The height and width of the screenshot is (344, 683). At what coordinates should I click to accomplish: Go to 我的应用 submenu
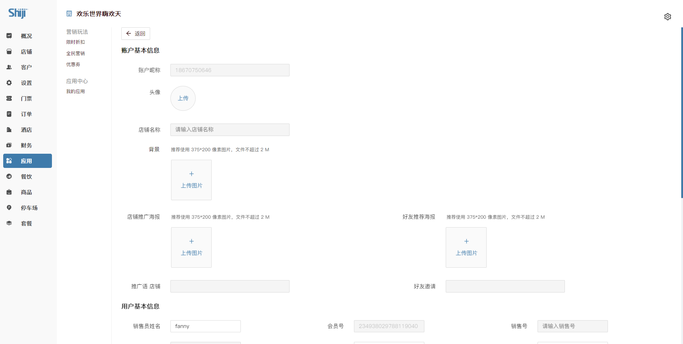75,92
